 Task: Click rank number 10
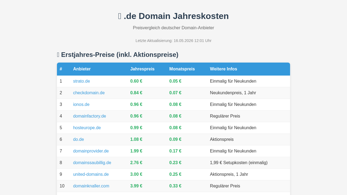[x=62, y=186]
